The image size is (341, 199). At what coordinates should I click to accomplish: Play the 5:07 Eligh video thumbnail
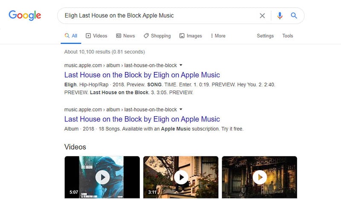[102, 177]
